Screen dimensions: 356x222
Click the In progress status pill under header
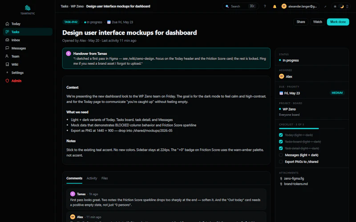coord(93,22)
